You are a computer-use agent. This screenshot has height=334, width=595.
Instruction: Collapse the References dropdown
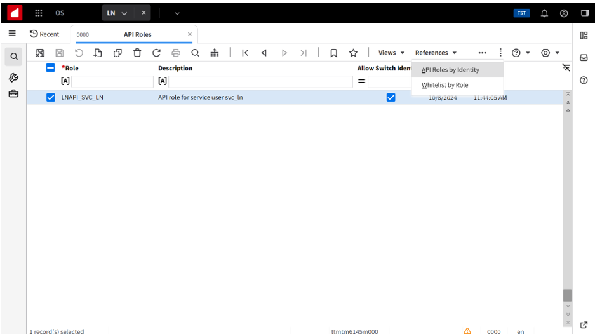coord(436,53)
